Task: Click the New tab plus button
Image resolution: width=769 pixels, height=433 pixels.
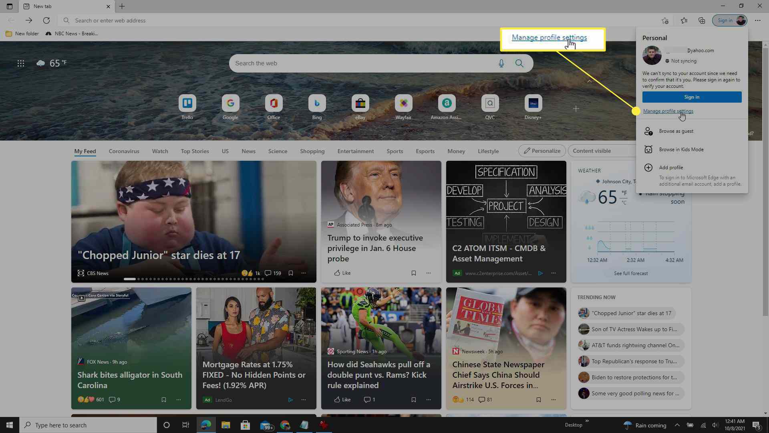Action: (122, 6)
